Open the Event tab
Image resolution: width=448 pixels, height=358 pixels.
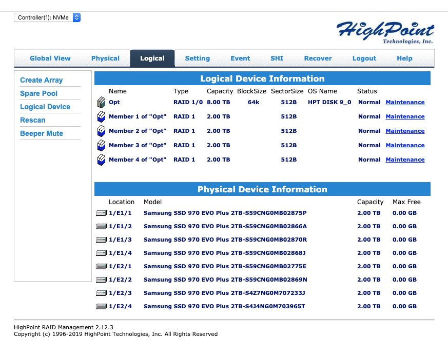[240, 58]
